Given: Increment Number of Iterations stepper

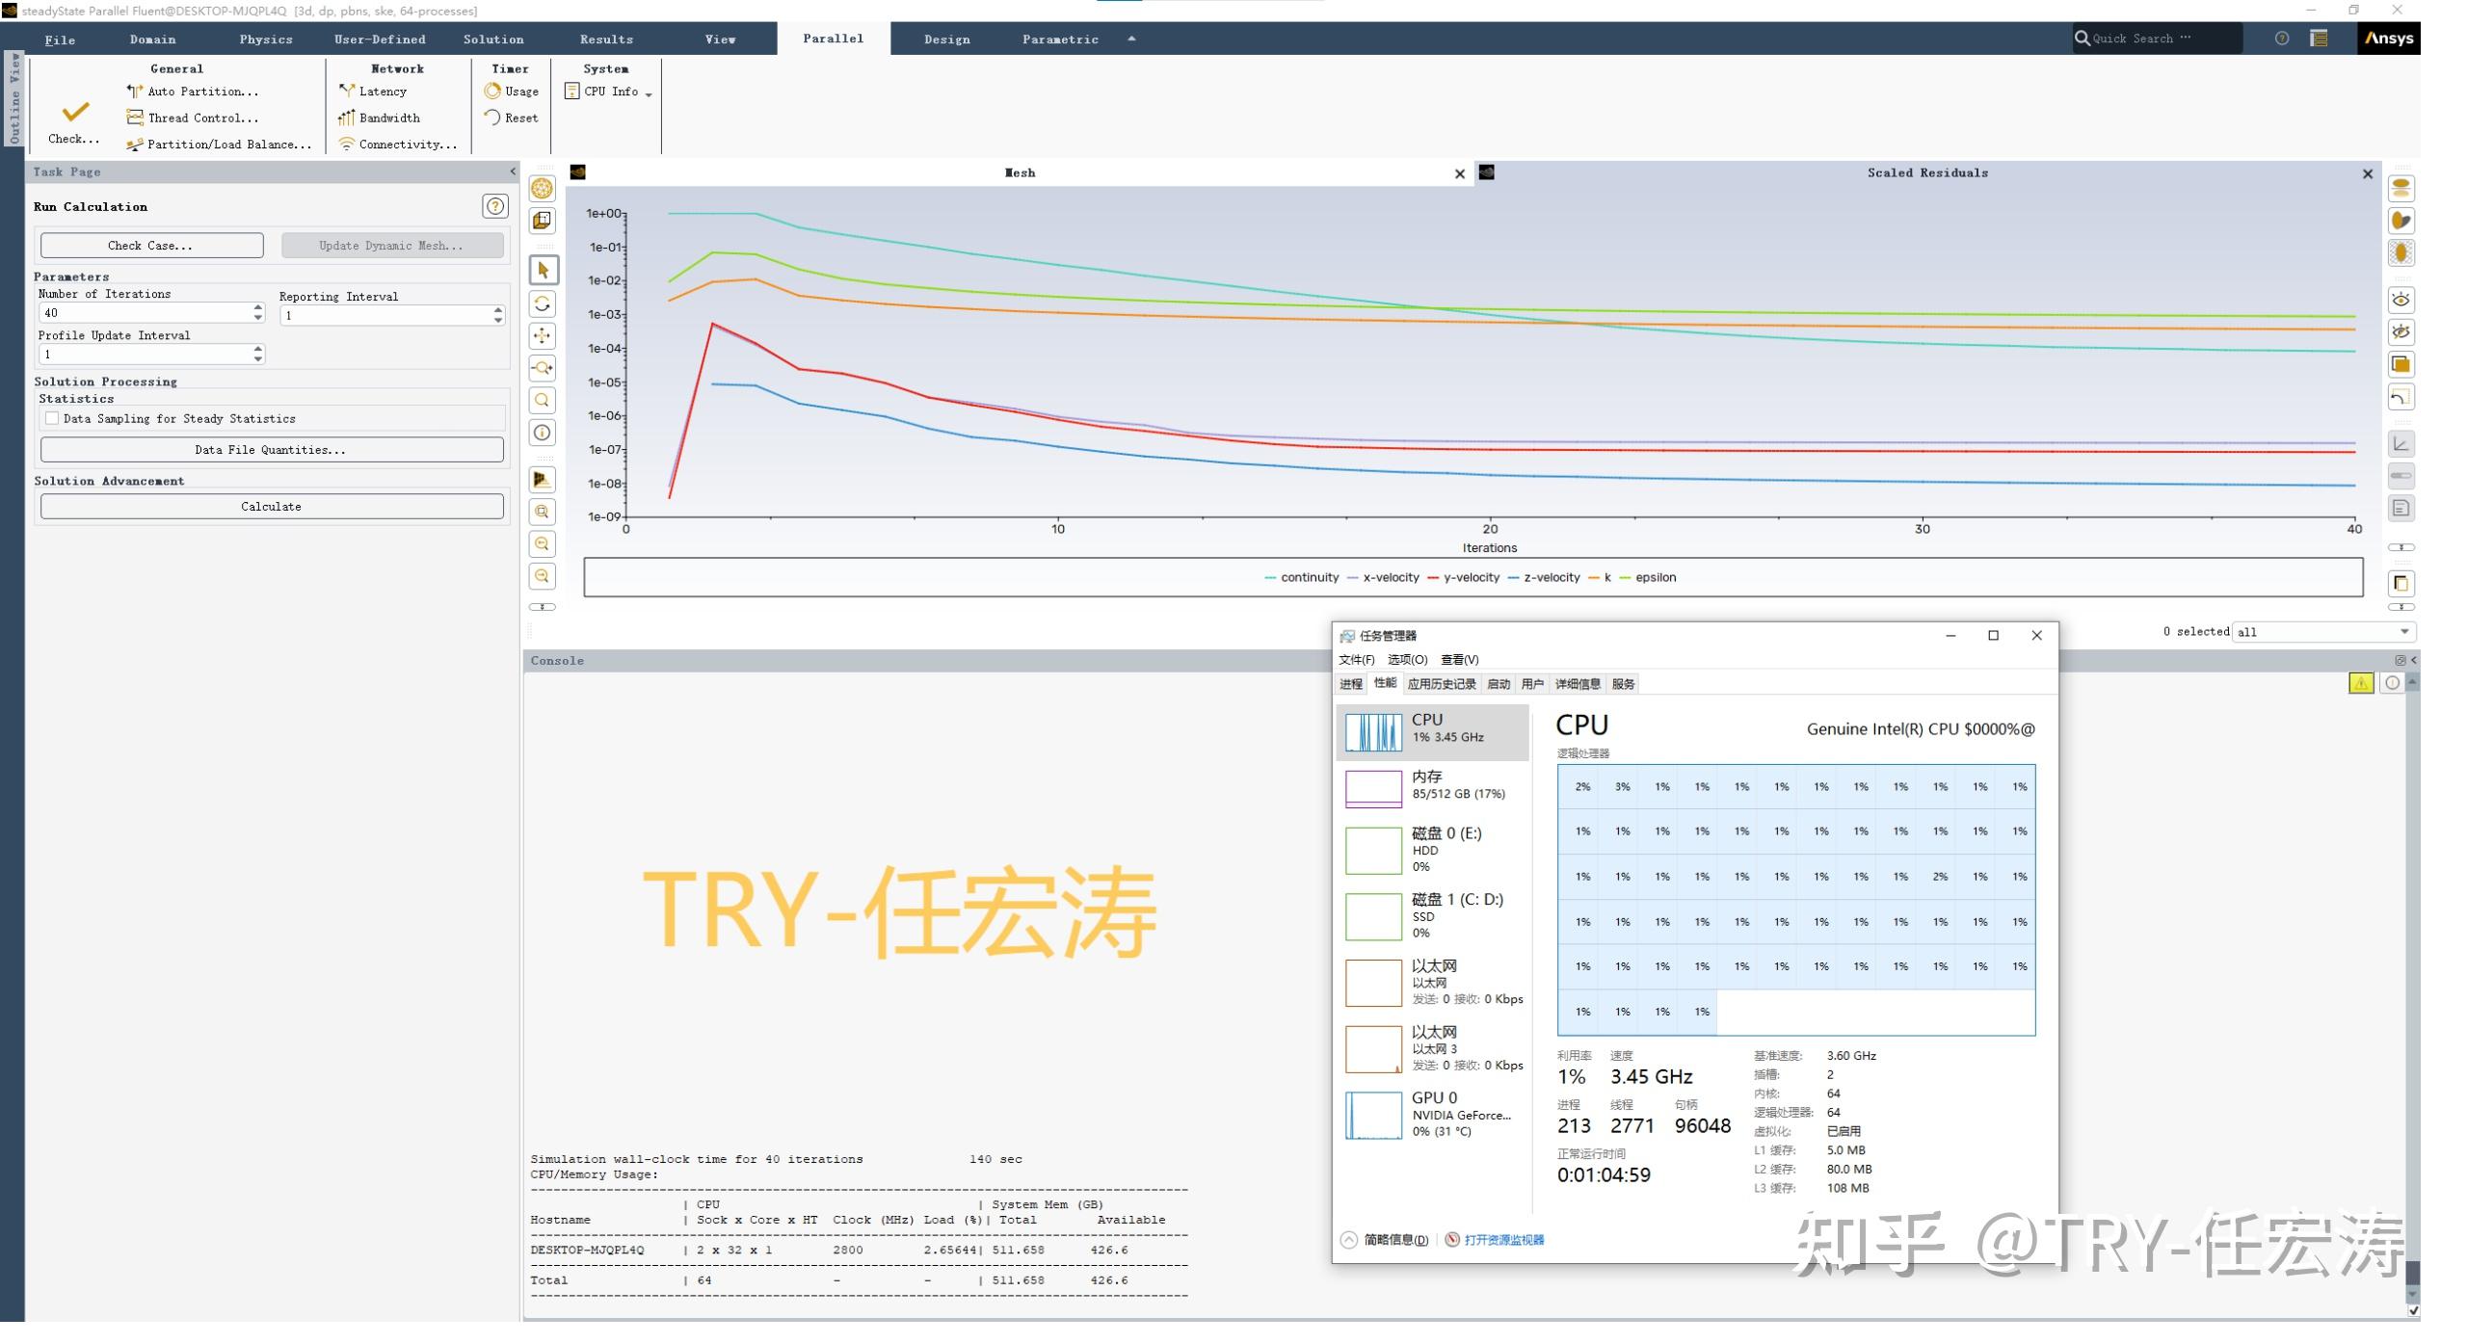Looking at the screenshot, I should (x=257, y=307).
